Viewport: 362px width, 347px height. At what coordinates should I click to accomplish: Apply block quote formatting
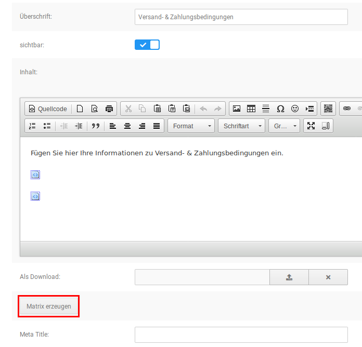click(96, 126)
